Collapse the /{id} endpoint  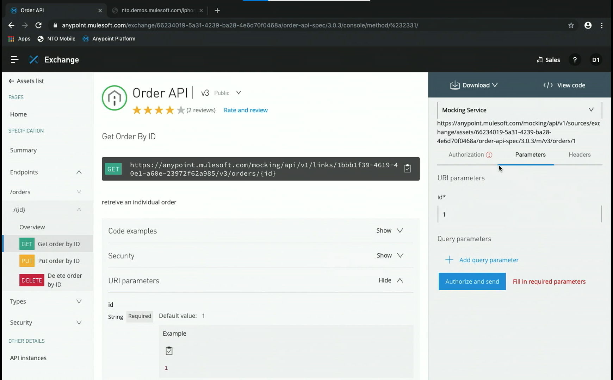point(79,209)
